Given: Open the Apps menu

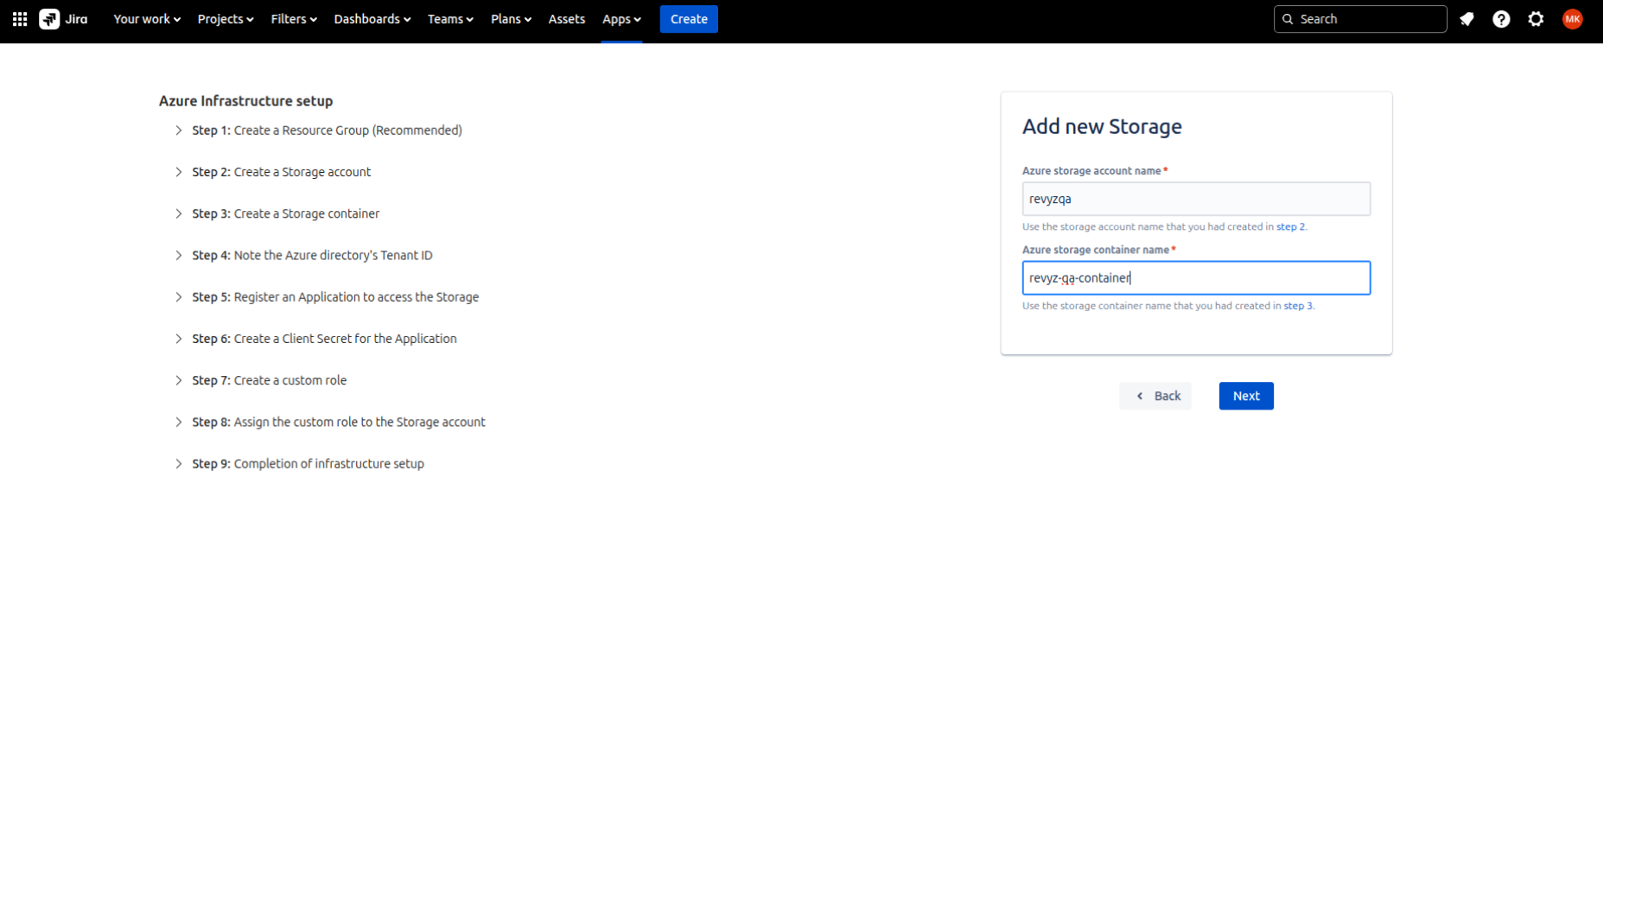Looking at the screenshot, I should point(620,19).
